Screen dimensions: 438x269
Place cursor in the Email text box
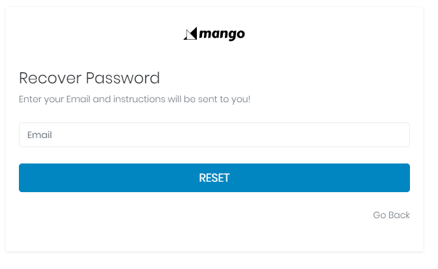214,135
